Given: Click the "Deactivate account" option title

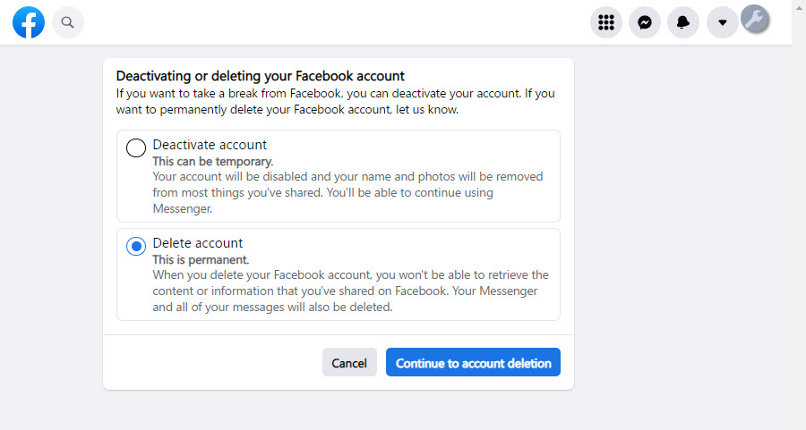Looking at the screenshot, I should pyautogui.click(x=210, y=145).
